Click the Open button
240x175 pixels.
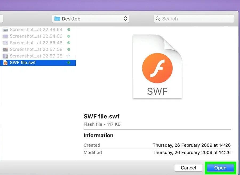click(x=221, y=168)
